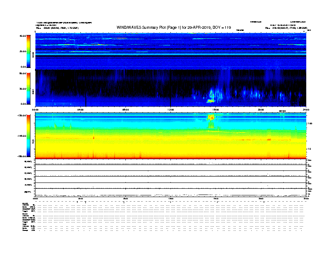Screen dimensions: 330x255
Task: Click the bright yellow burst in RAD1 spectrogram
Action: (211, 101)
